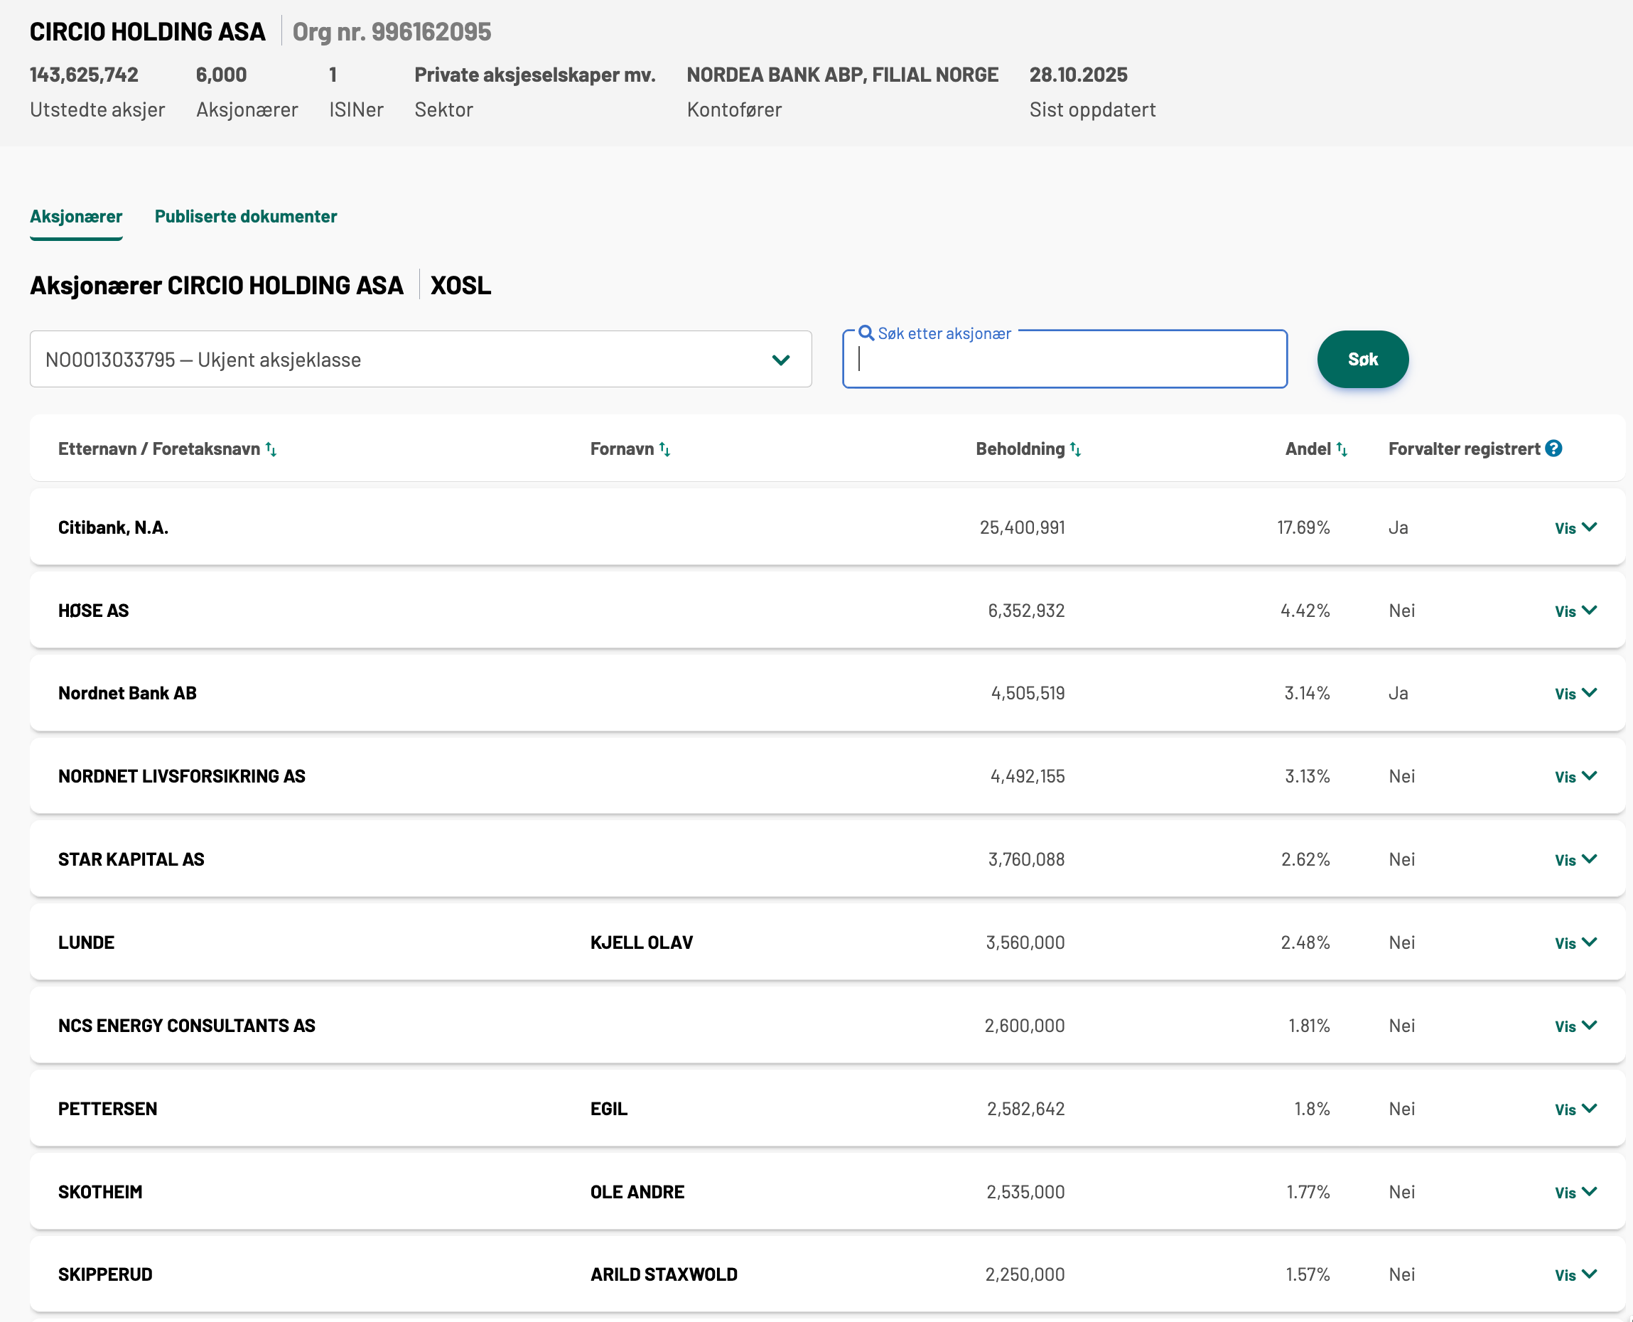The height and width of the screenshot is (1322, 1633).
Task: Click Vis link for PETTERSEN EGIL
Action: tap(1565, 1109)
